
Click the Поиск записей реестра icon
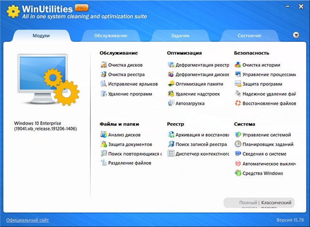click(171, 144)
